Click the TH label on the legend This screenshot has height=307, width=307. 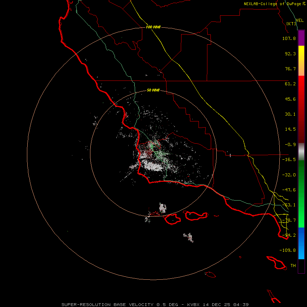pyautogui.click(x=293, y=266)
